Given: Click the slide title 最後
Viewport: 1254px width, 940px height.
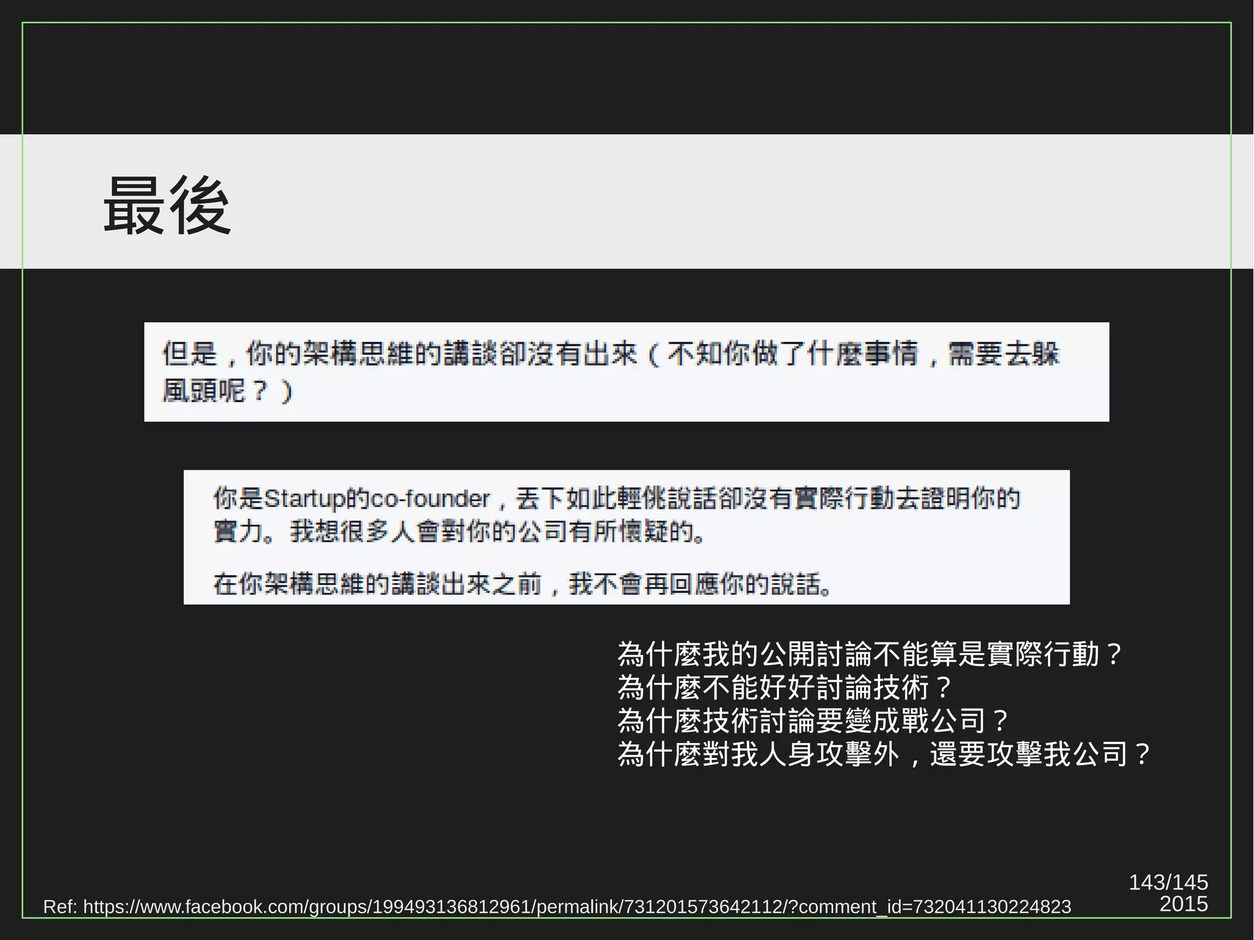Looking at the screenshot, I should click(x=167, y=206).
